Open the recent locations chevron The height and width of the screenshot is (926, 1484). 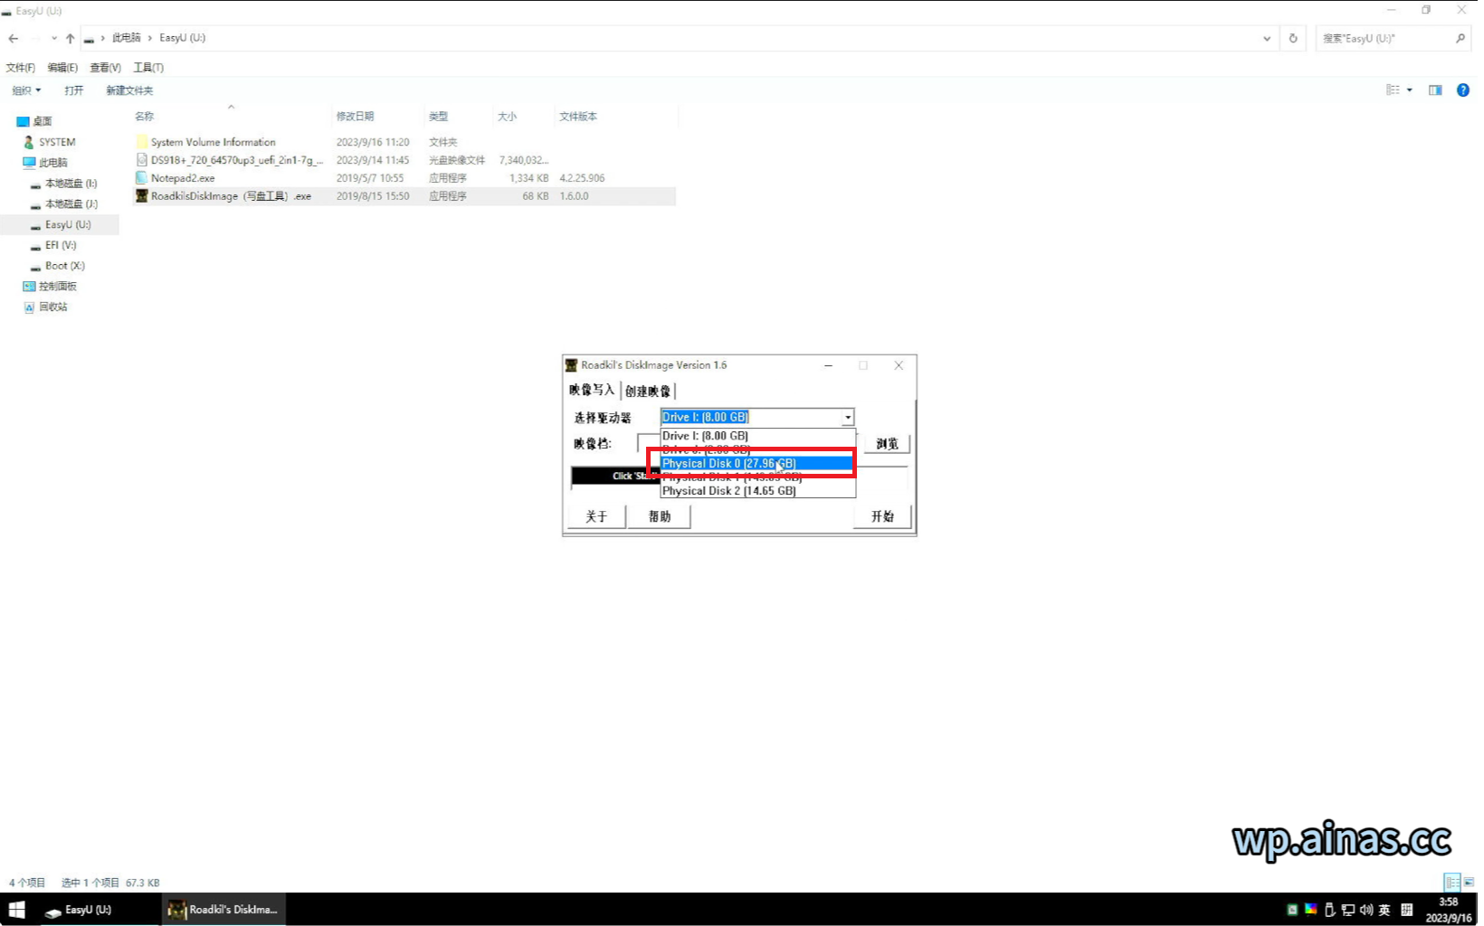click(54, 38)
